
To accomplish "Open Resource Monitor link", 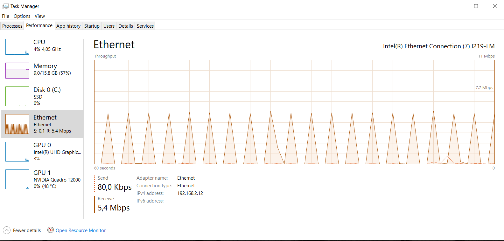I will click(x=80, y=231).
